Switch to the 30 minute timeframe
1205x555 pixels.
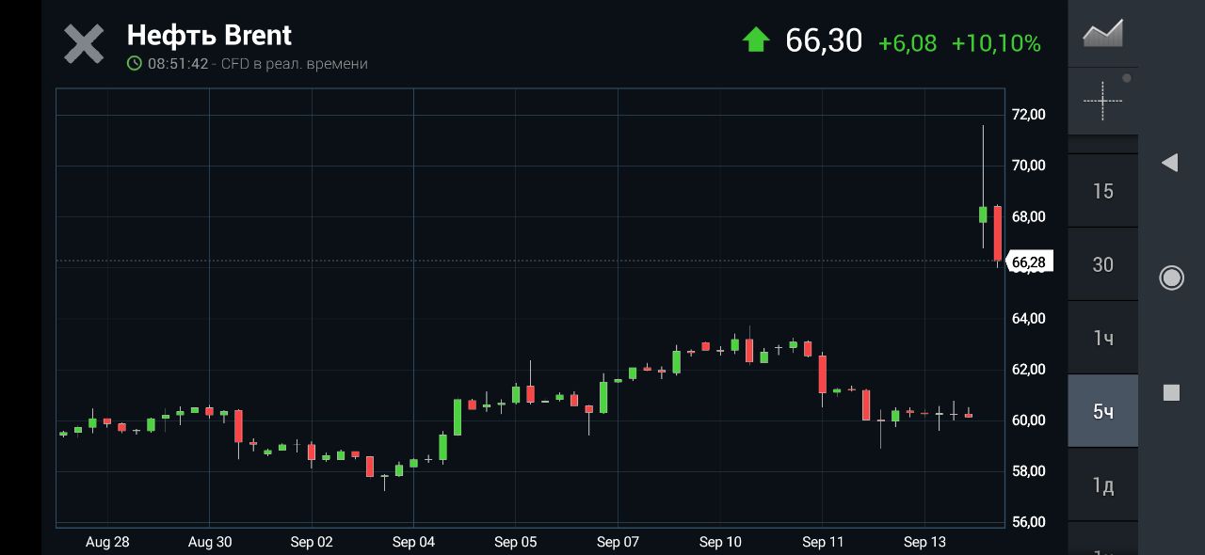coord(1102,264)
